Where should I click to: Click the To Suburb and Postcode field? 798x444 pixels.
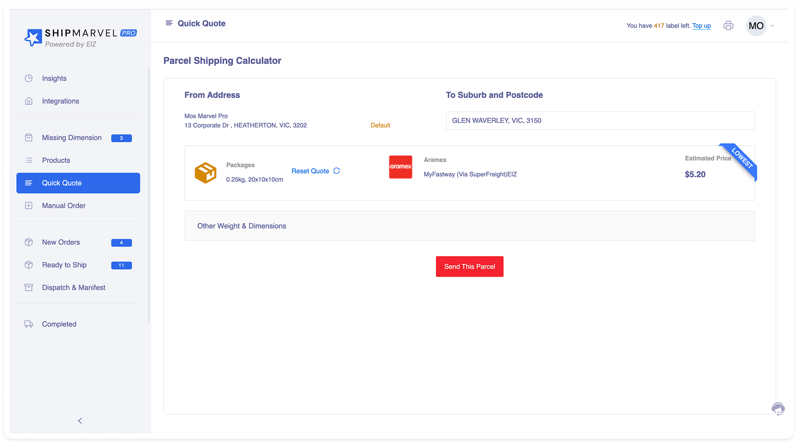[x=600, y=121]
